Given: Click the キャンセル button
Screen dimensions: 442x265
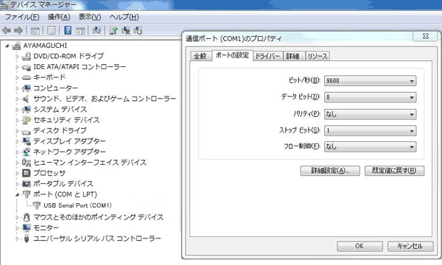Looking at the screenshot, I should click(x=410, y=246).
